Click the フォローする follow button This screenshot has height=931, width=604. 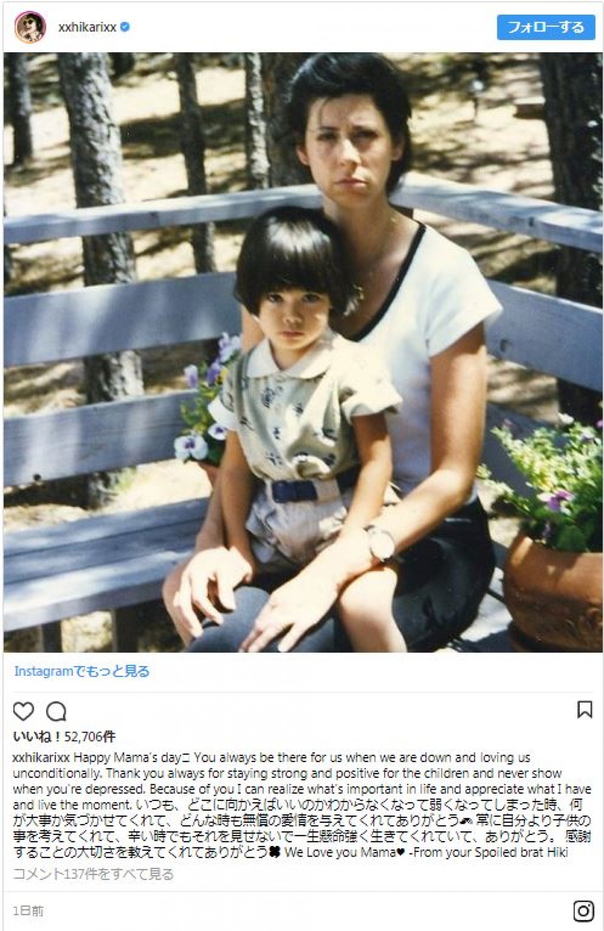[x=546, y=27]
